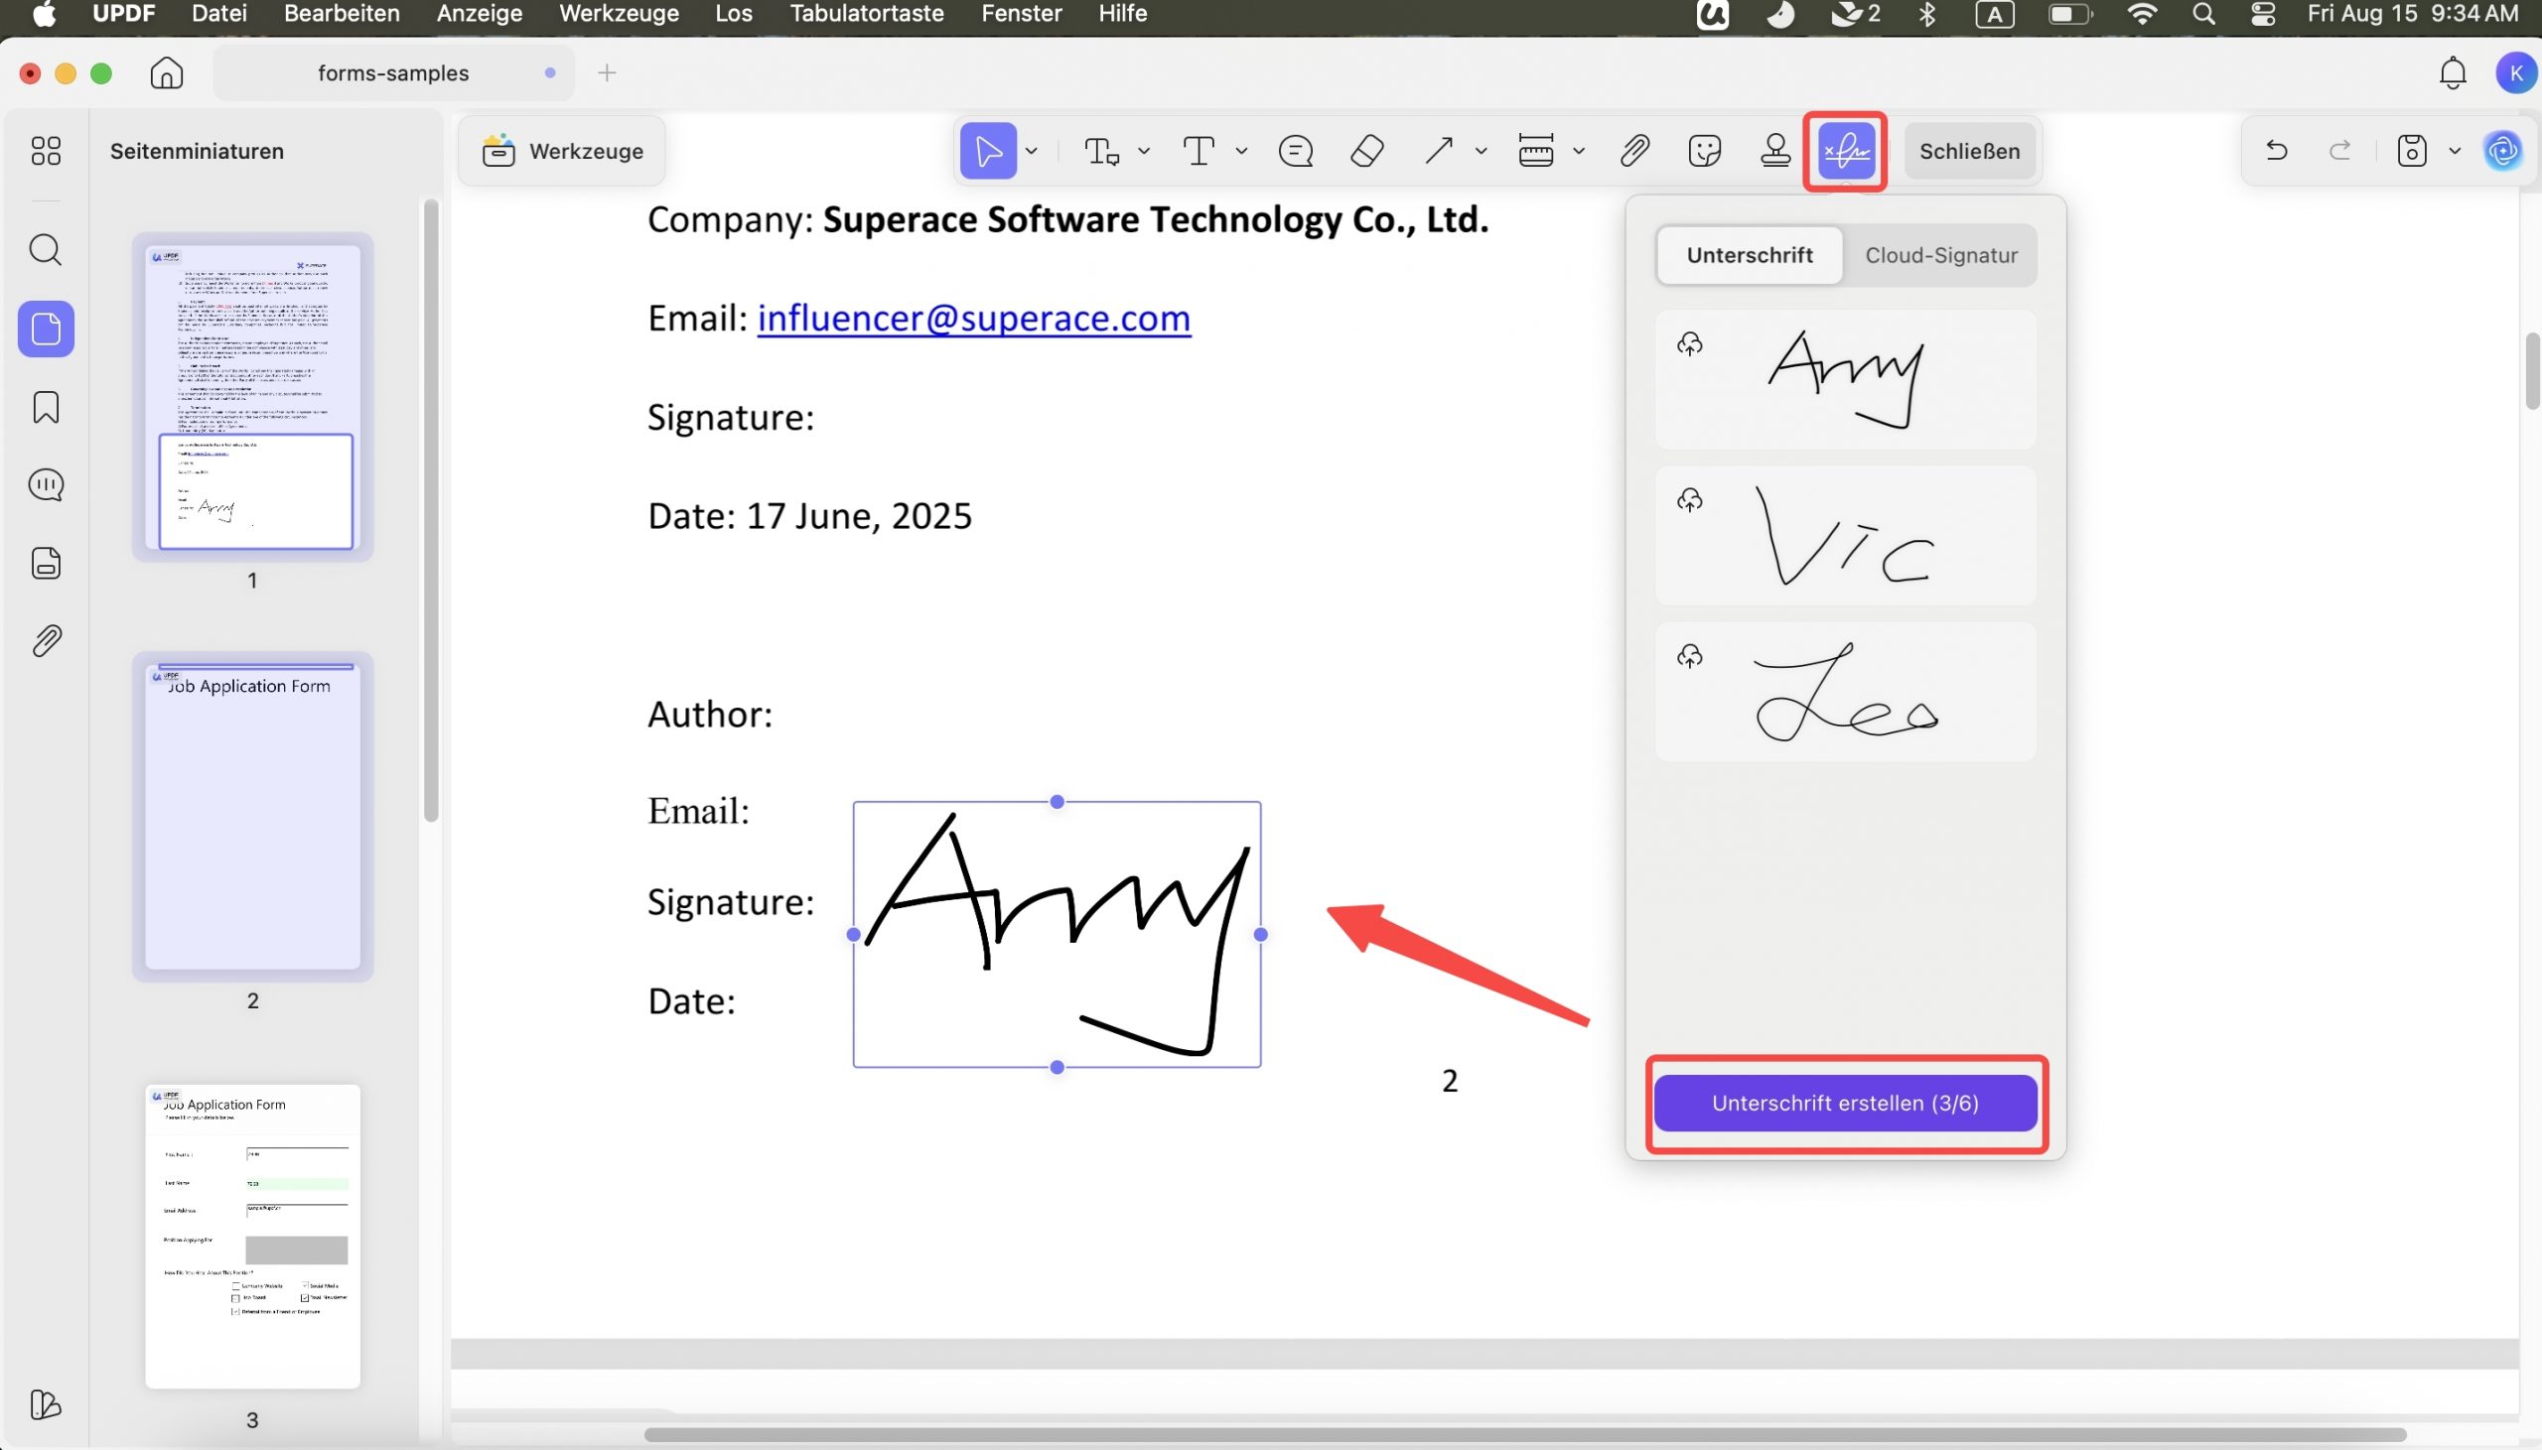Viewport: 2542px width, 1450px height.
Task: Open the UPDF AI assistant icon
Action: 2503,152
